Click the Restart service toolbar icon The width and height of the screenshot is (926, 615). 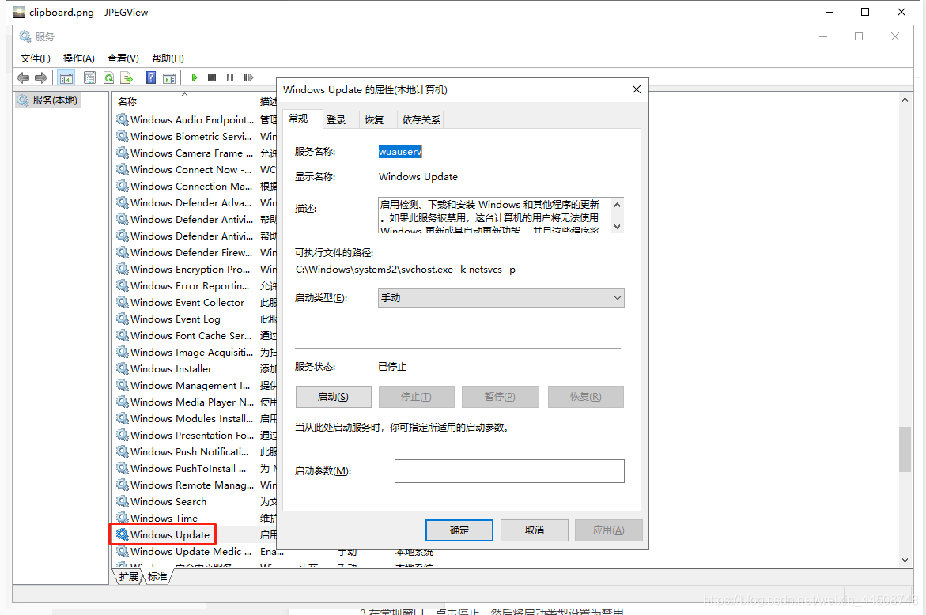pos(248,77)
